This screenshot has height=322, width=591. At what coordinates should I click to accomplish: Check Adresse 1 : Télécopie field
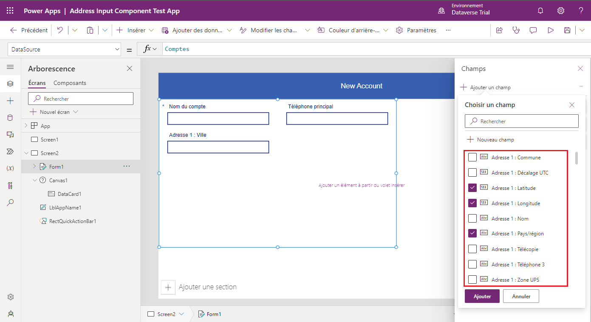(472, 249)
